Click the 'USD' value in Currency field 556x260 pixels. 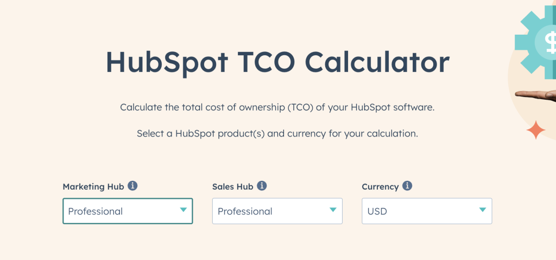click(377, 211)
